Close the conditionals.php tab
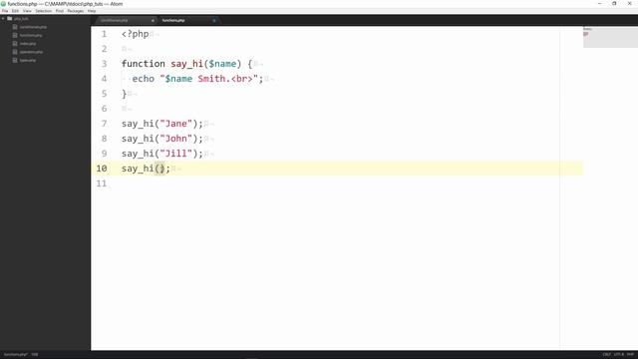 [153, 20]
